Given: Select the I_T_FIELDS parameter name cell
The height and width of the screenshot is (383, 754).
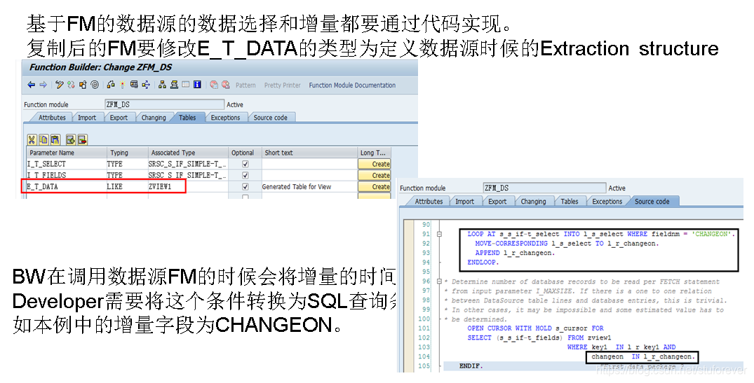Looking at the screenshot, I should pyautogui.click(x=67, y=175).
